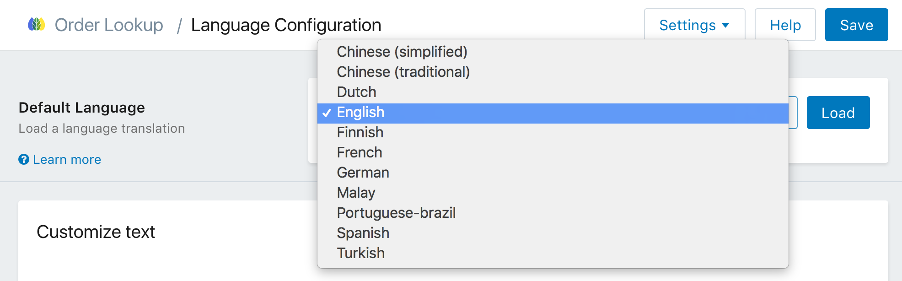Click the question-mark icon beside Learn more
Image resolution: width=902 pixels, height=281 pixels.
23,159
